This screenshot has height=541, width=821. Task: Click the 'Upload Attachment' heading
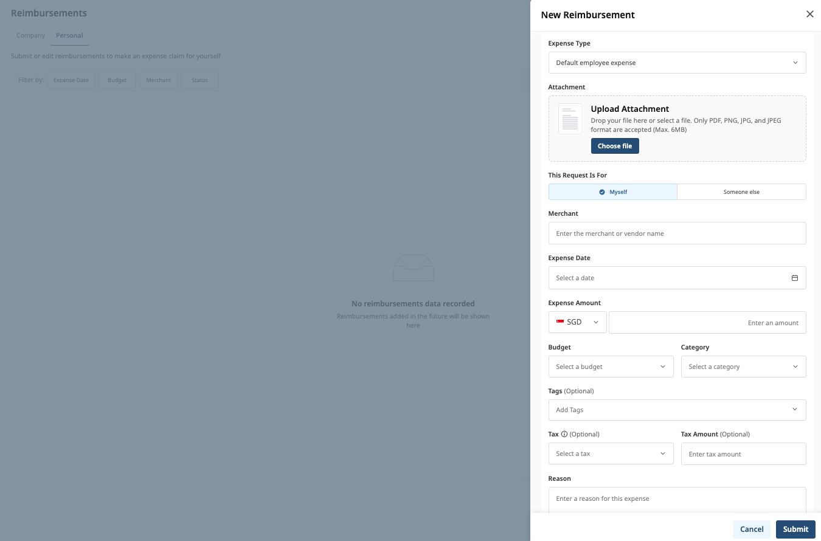[630, 109]
